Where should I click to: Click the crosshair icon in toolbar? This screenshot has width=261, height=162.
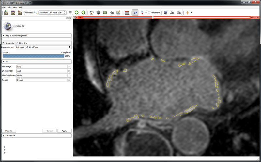[187, 13]
